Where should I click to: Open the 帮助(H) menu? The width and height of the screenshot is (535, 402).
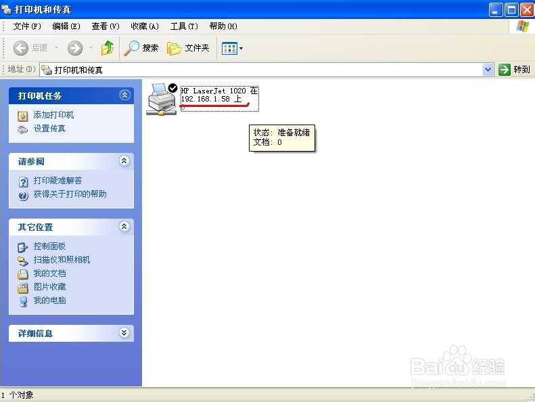[223, 26]
